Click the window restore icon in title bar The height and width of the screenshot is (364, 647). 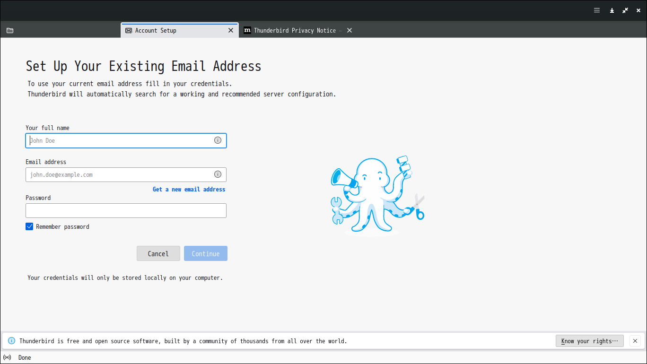click(x=625, y=10)
